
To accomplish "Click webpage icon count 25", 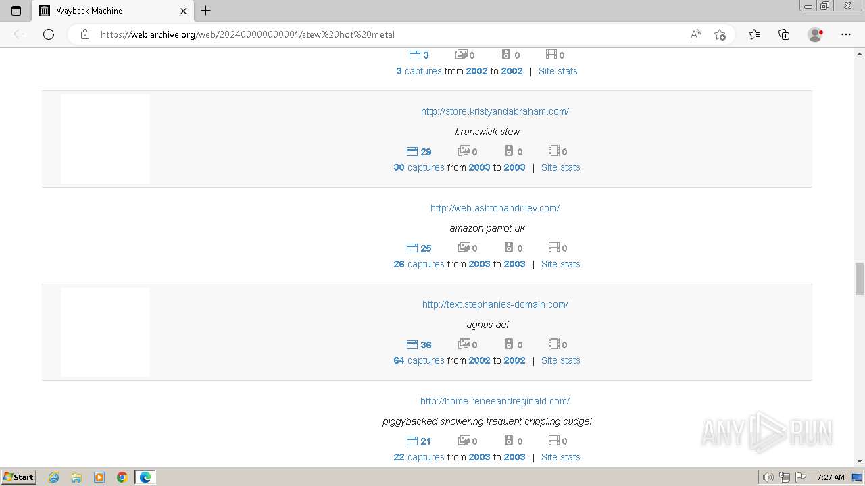I will pos(419,248).
